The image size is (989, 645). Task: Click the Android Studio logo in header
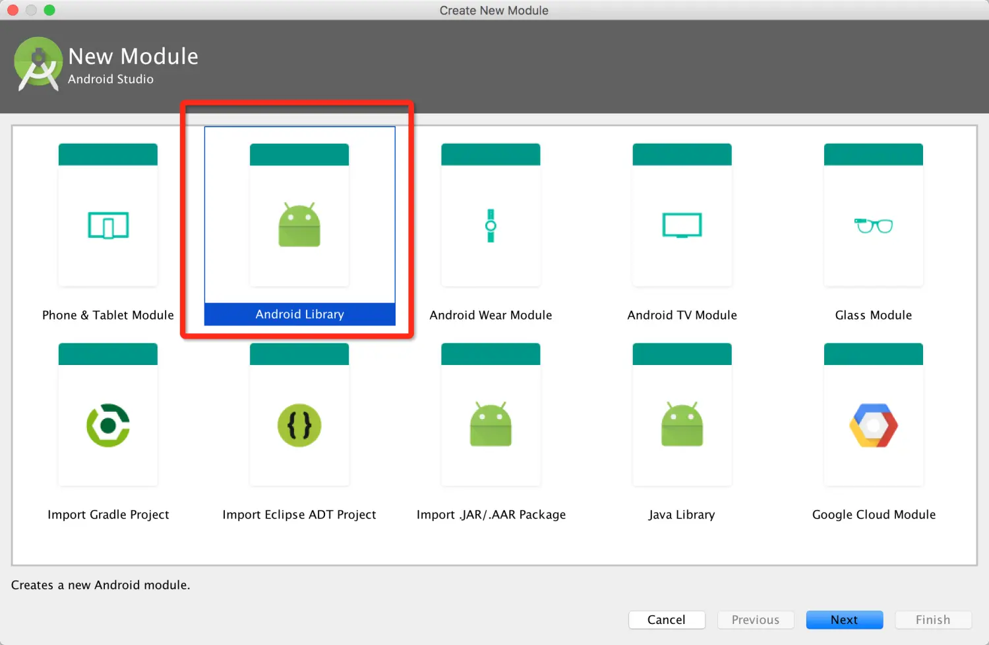click(38, 64)
